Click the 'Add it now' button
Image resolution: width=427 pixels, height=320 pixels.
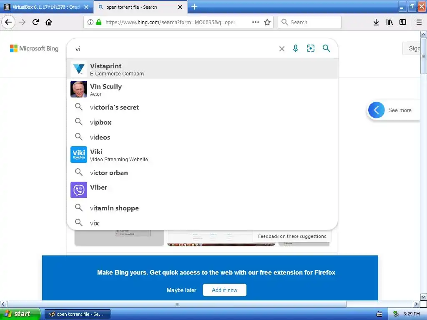(x=225, y=290)
